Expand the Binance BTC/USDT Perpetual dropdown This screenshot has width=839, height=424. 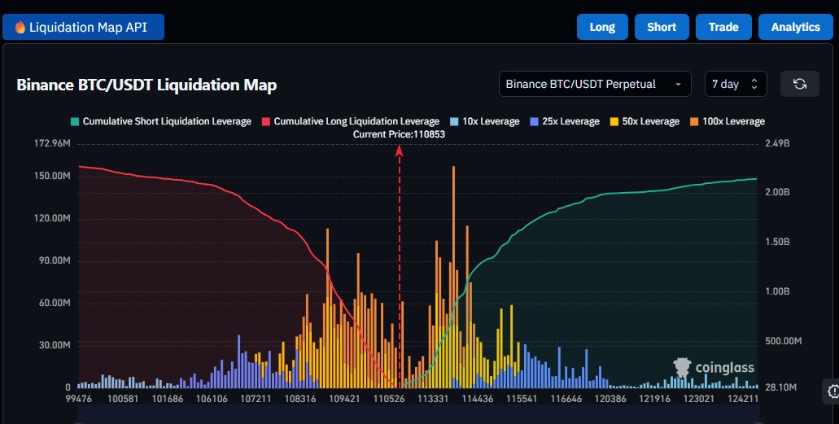coord(595,84)
